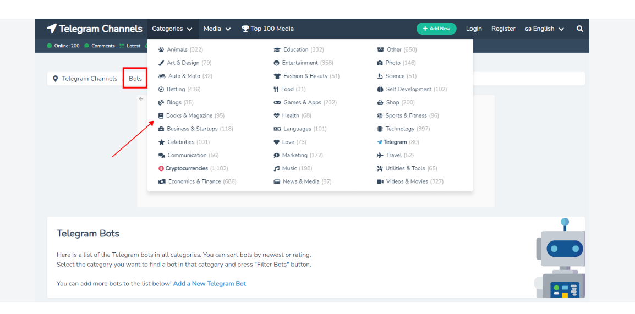Click the paper plane Telegram Channels logo

[x=94, y=29]
